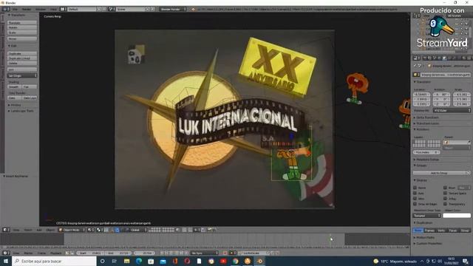Viewport: 473px width, 266px height.
Task: Open the Marker menu in Timeline
Action: click(x=28, y=253)
